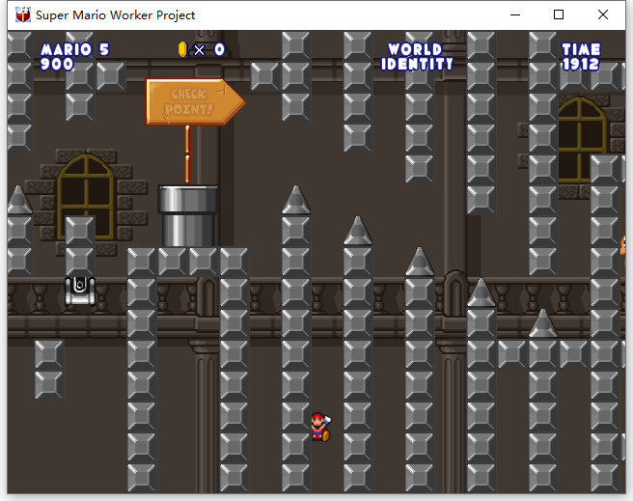Click the coin counter showing 0
Screen dimensions: 633x501
[x=219, y=49]
